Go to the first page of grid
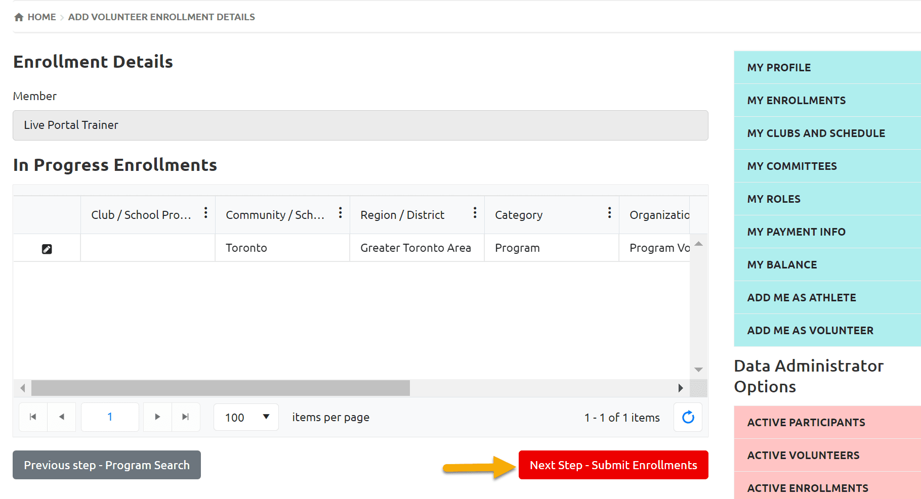Screen dimensions: 921x499 pos(33,417)
